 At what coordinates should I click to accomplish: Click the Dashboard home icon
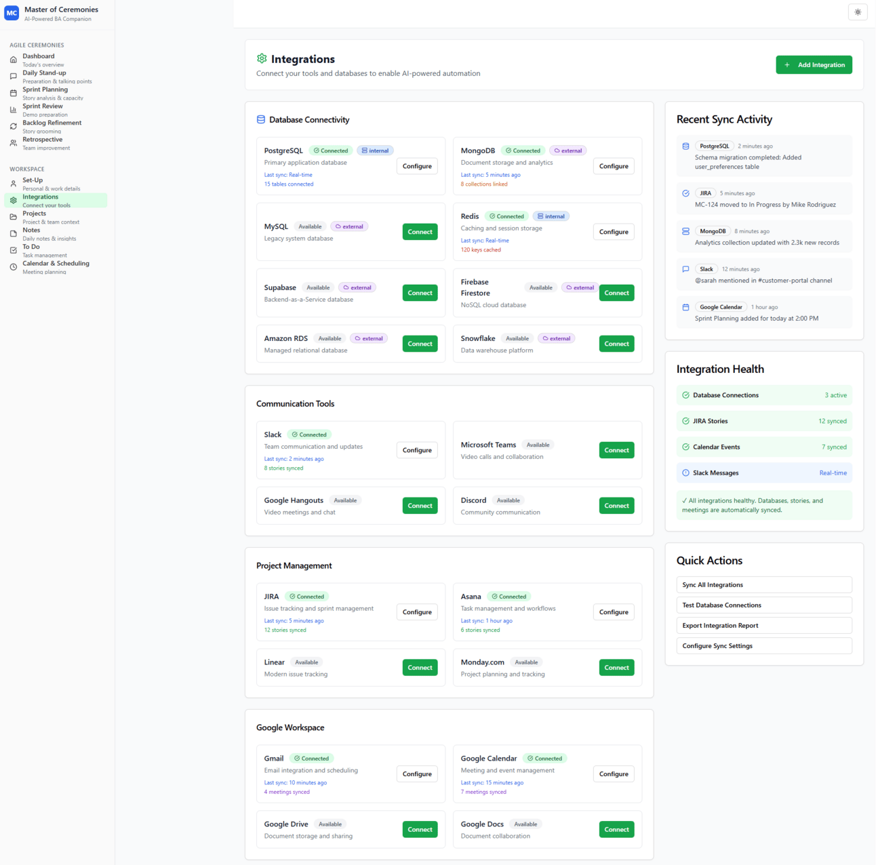[x=13, y=60]
